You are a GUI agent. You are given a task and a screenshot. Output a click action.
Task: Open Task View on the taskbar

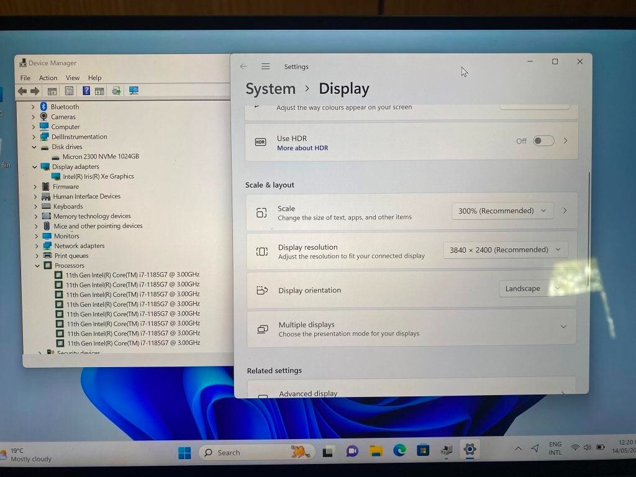[328, 452]
